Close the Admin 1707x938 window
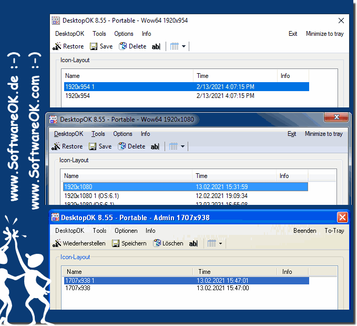Image resolution: width=357 pixels, height=326 pixels. [342, 217]
